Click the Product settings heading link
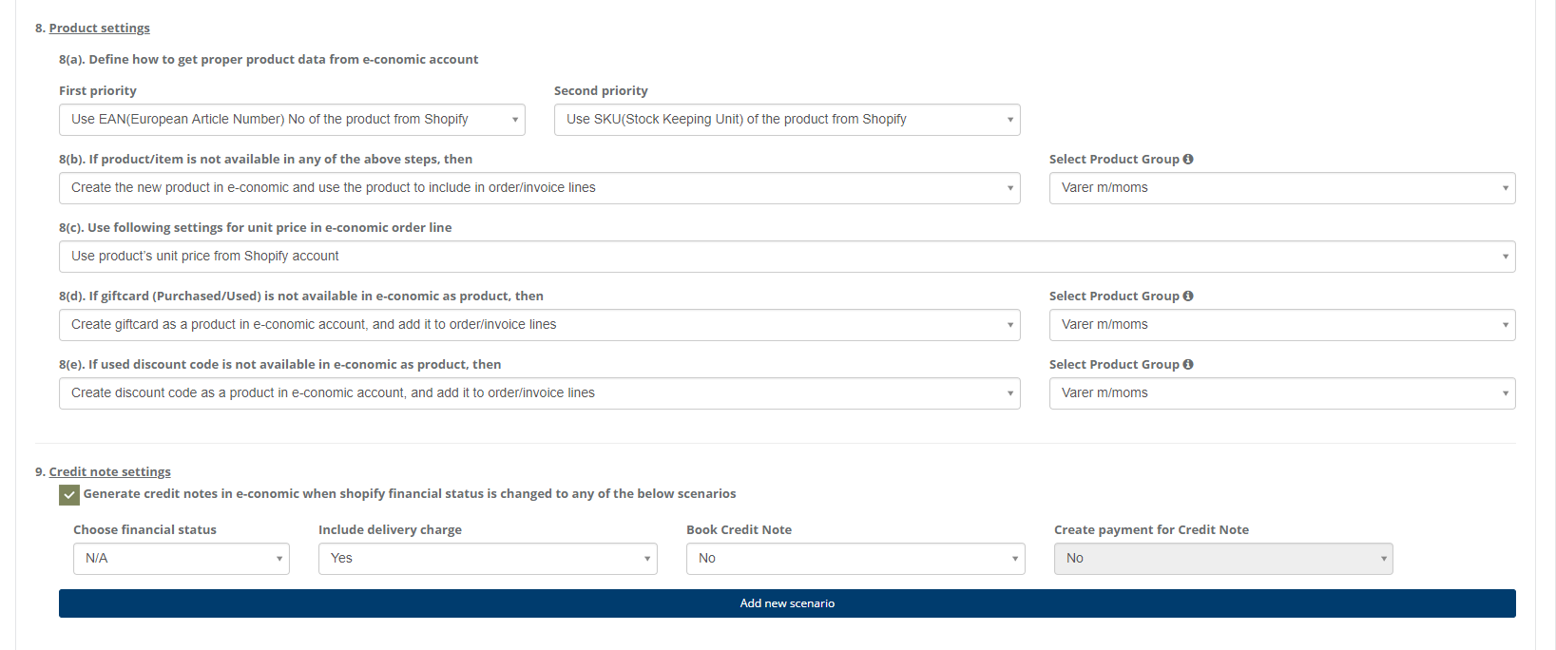This screenshot has width=1556, height=650. (99, 29)
